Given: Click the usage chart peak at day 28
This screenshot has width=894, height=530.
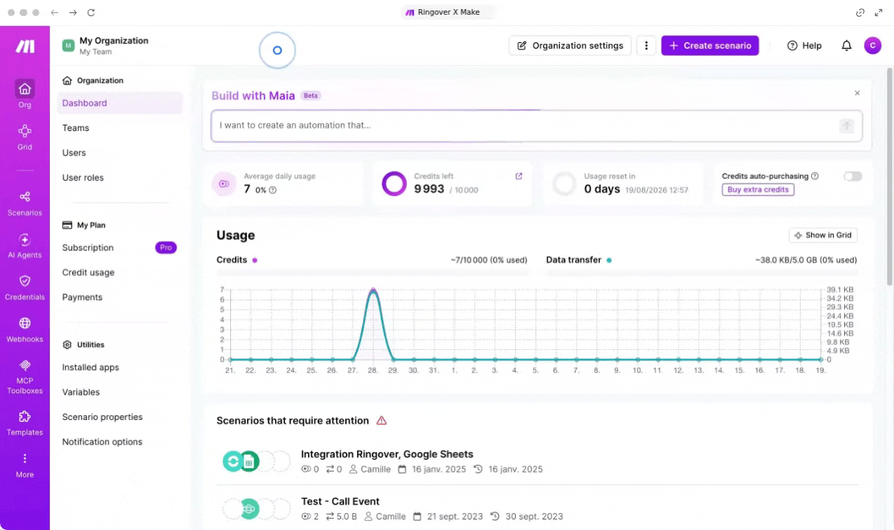Looking at the screenshot, I should click(x=373, y=290).
